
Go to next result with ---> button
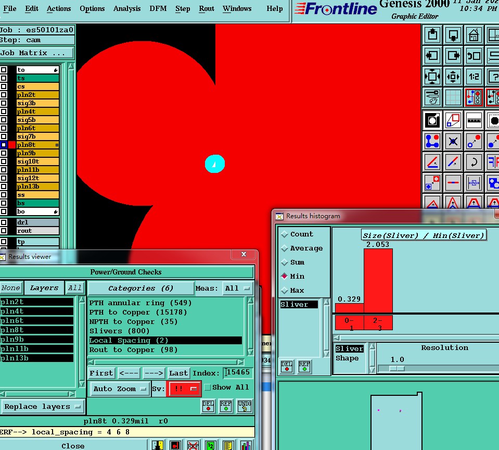pos(154,373)
